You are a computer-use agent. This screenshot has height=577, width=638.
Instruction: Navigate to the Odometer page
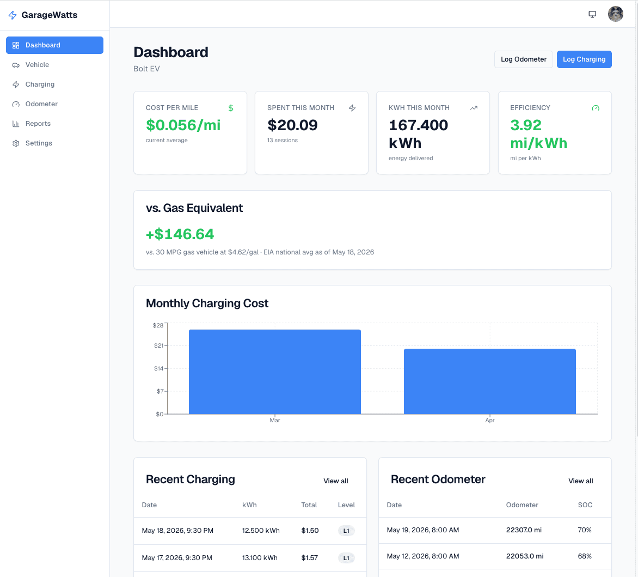point(54,104)
